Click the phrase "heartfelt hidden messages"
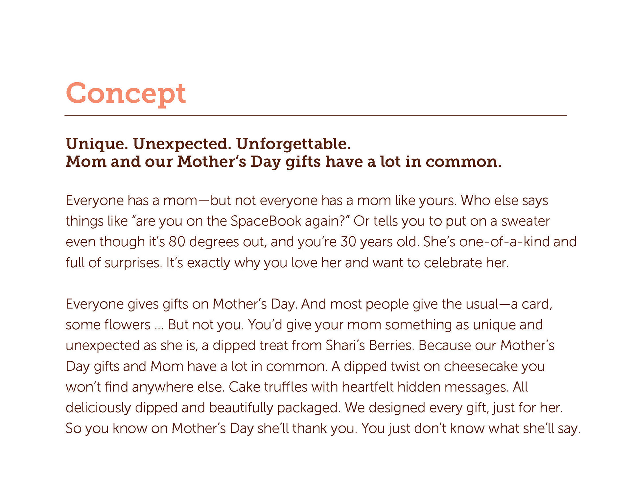 click(x=425, y=387)
